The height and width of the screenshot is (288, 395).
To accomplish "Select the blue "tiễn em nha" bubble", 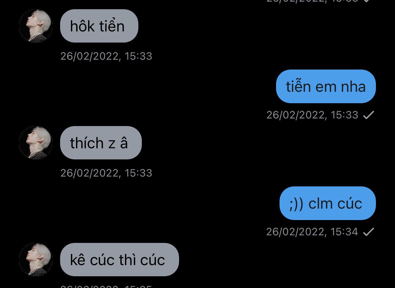I will (x=326, y=86).
